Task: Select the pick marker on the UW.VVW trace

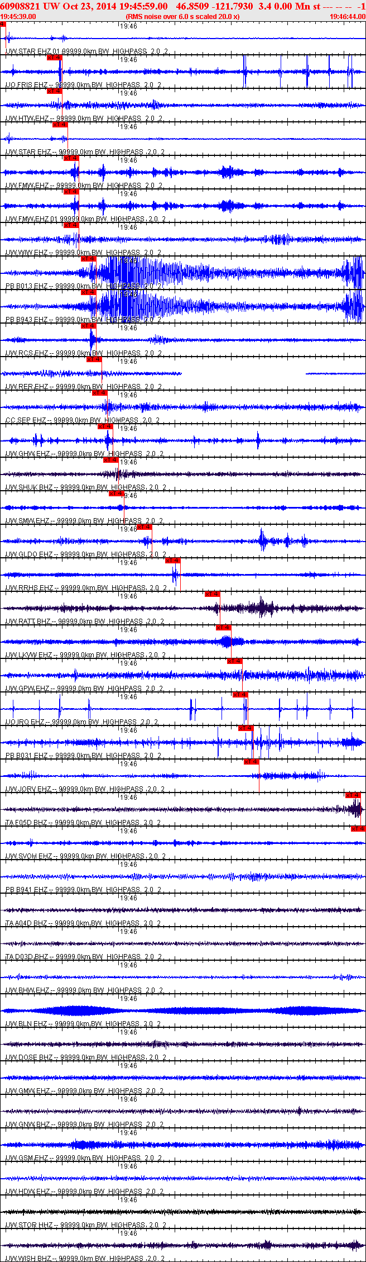Action: point(71,225)
